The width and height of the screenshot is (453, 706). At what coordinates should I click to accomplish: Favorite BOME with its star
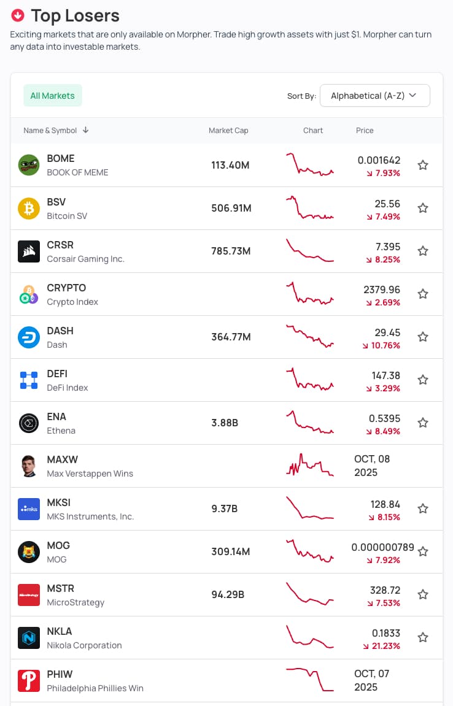pos(423,165)
